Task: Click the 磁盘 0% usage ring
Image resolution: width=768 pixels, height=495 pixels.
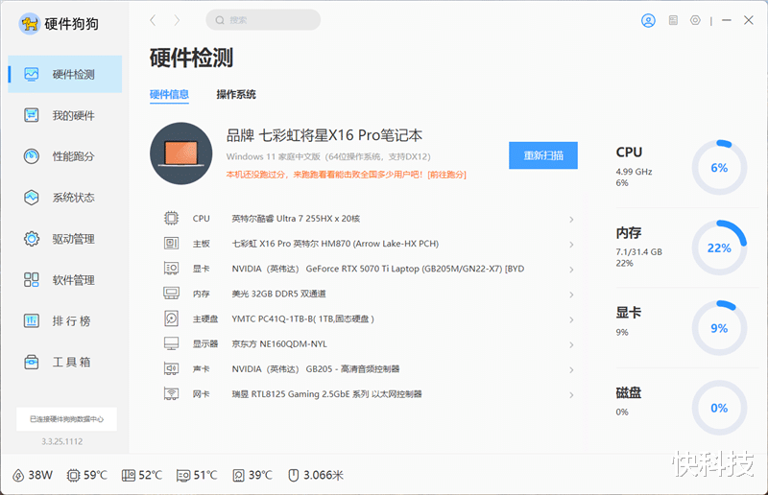Action: [x=719, y=408]
